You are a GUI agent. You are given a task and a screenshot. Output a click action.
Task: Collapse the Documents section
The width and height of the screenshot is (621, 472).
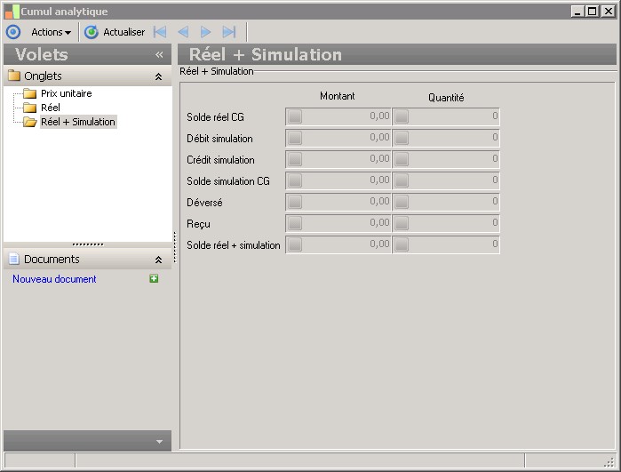pyautogui.click(x=158, y=260)
